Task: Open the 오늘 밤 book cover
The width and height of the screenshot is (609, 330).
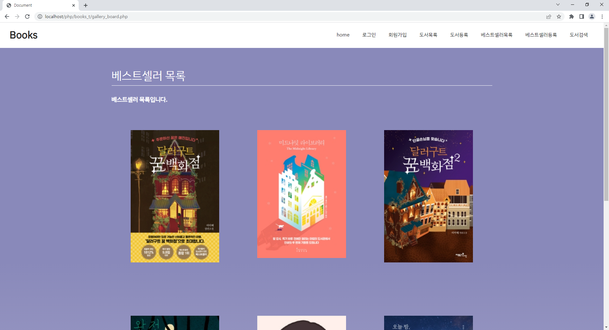Action: [x=429, y=323]
